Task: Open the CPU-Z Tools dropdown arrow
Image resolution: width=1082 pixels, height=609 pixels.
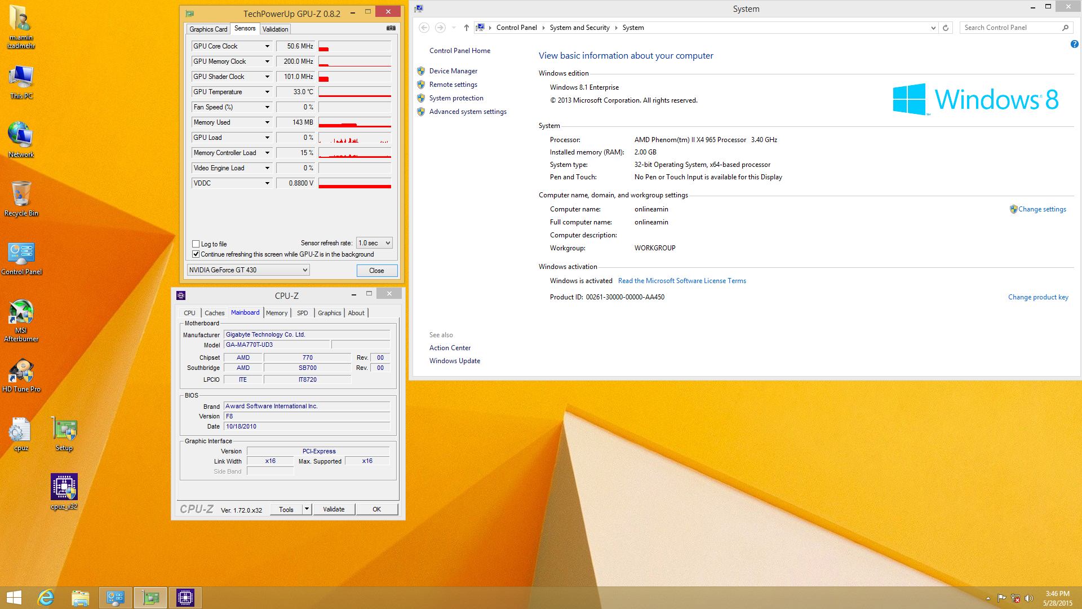Action: 307,509
